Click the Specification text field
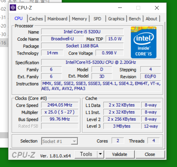 [x=101, y=62]
